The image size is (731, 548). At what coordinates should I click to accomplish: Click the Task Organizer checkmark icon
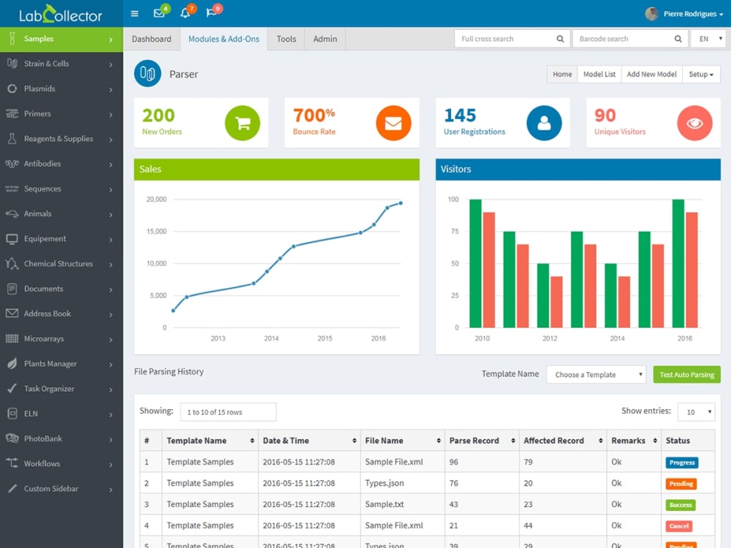pos(12,389)
